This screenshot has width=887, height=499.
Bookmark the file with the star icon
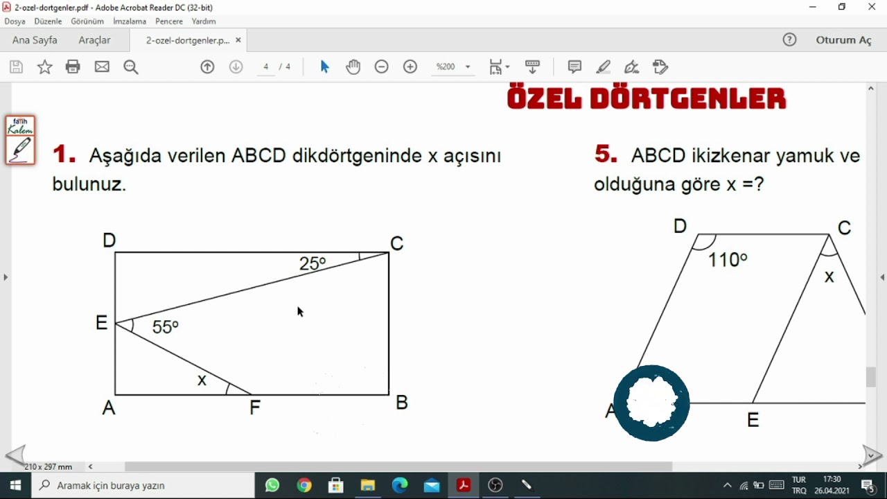44,67
